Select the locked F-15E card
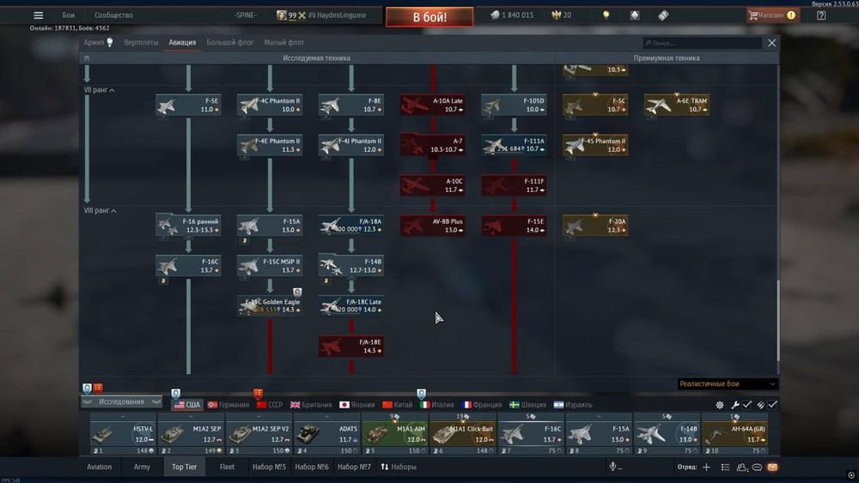 (514, 226)
